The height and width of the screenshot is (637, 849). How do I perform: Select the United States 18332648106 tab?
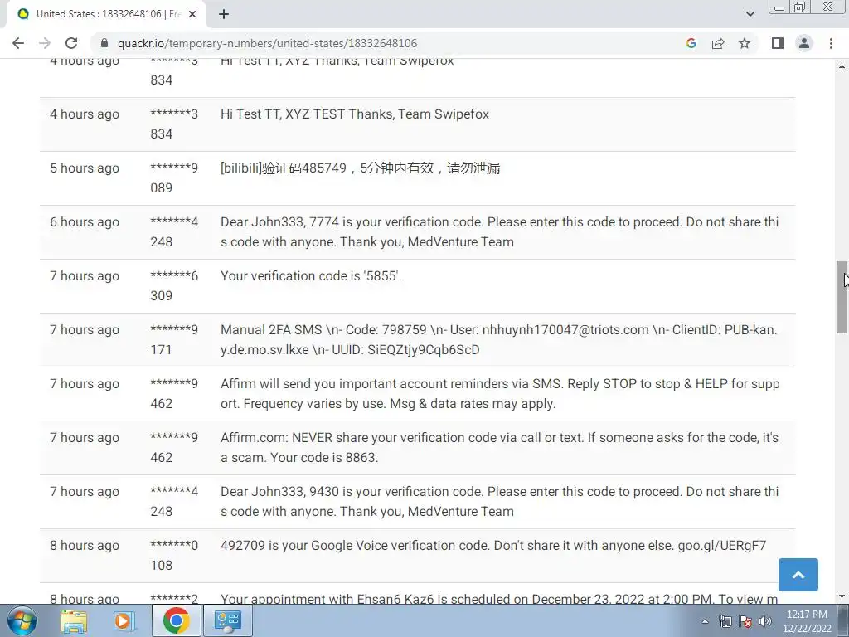point(105,15)
